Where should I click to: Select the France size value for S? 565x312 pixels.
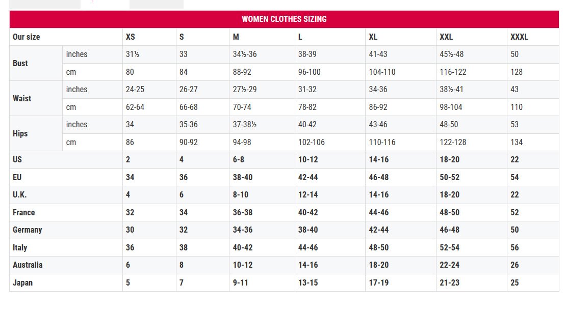184,212
